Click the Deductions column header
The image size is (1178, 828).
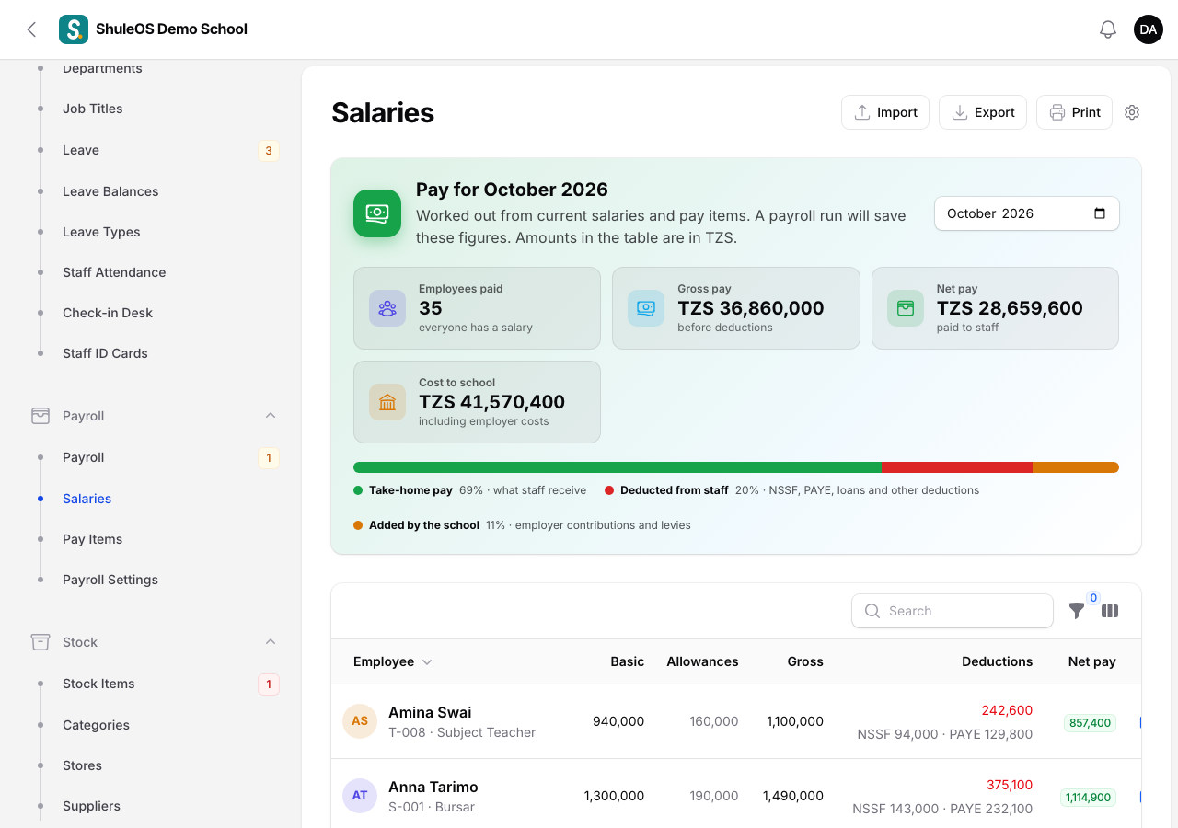click(998, 661)
